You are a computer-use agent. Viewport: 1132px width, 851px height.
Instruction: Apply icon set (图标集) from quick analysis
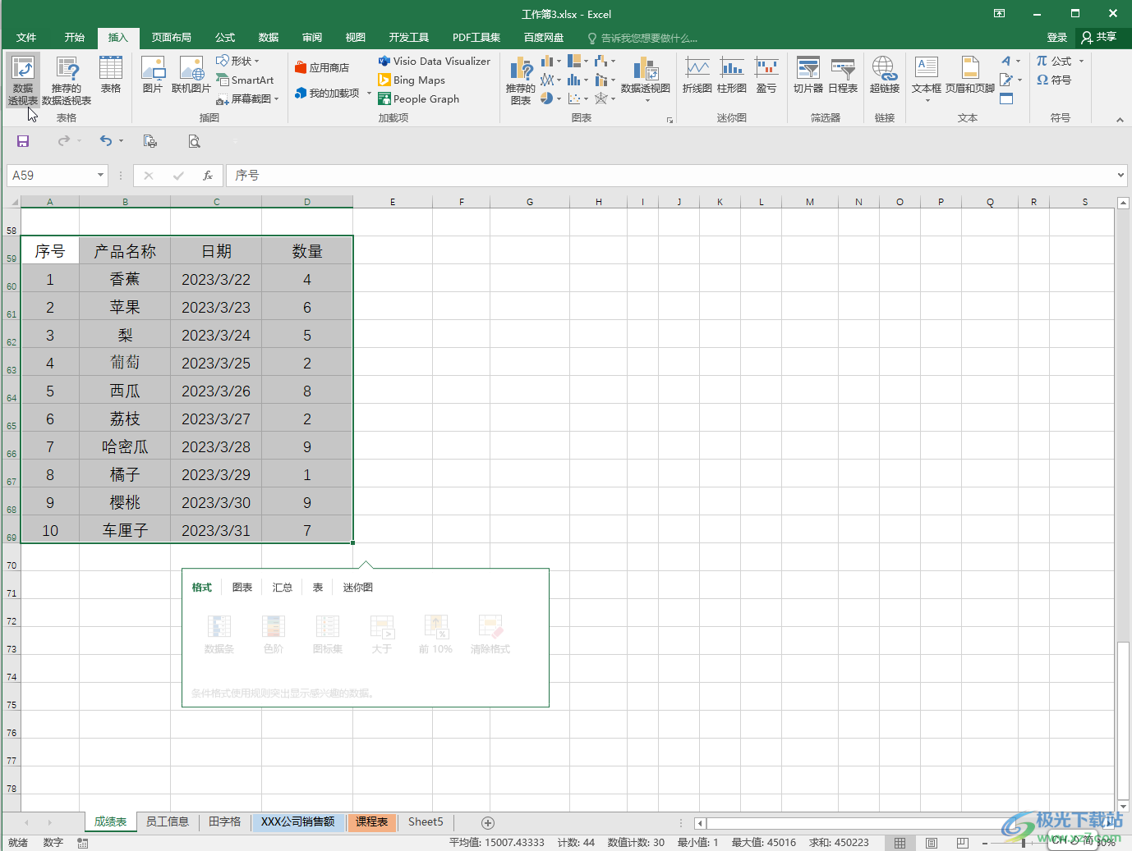[x=328, y=634]
